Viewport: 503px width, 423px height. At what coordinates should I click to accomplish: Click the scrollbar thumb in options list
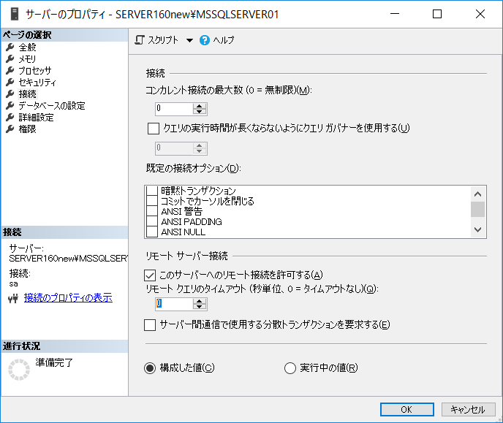(x=477, y=209)
